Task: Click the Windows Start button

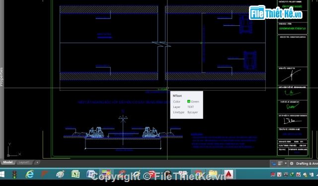Action: (2, 174)
